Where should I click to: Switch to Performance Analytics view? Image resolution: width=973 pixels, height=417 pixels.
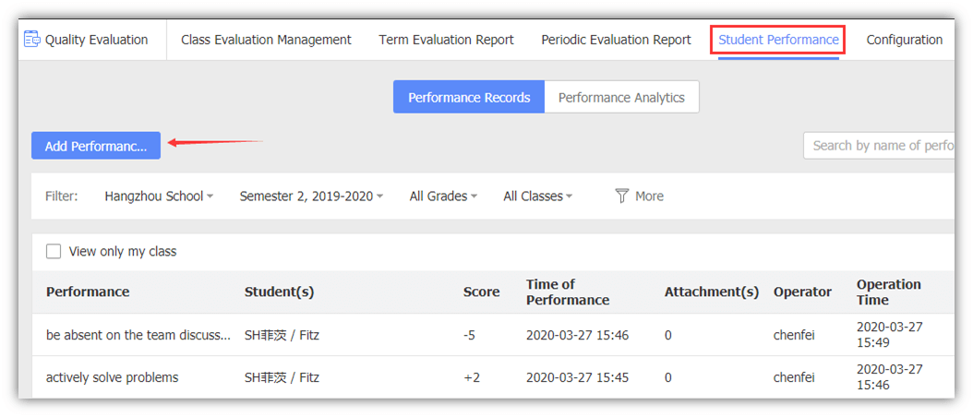[x=621, y=97]
